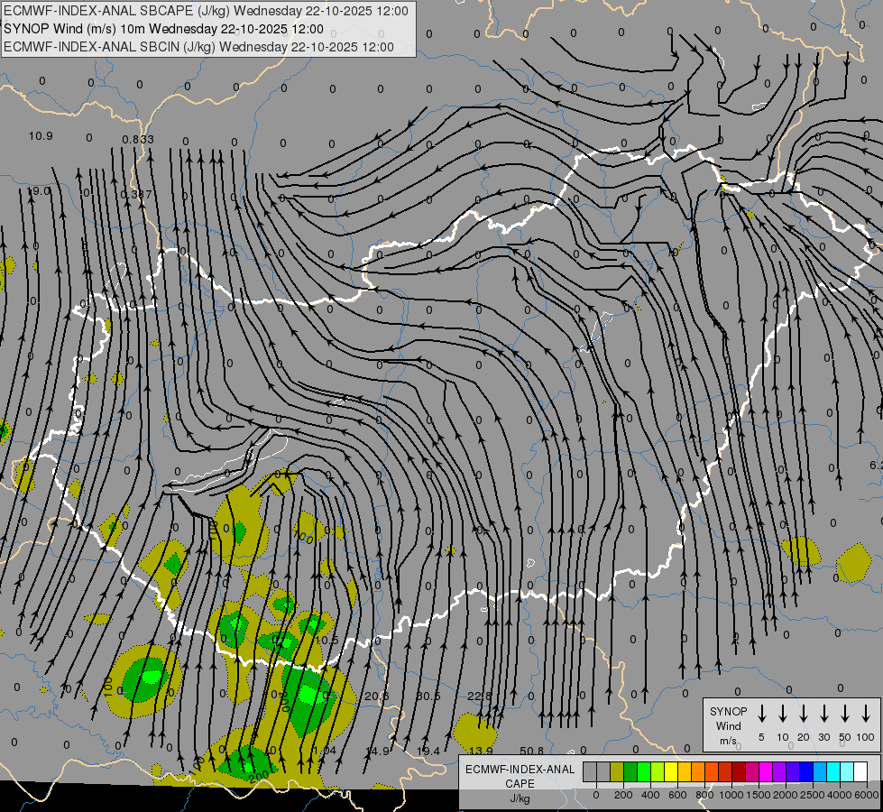Image resolution: width=883 pixels, height=812 pixels.
Task: Select the pure blue swatch before 2500
Action: (805, 771)
